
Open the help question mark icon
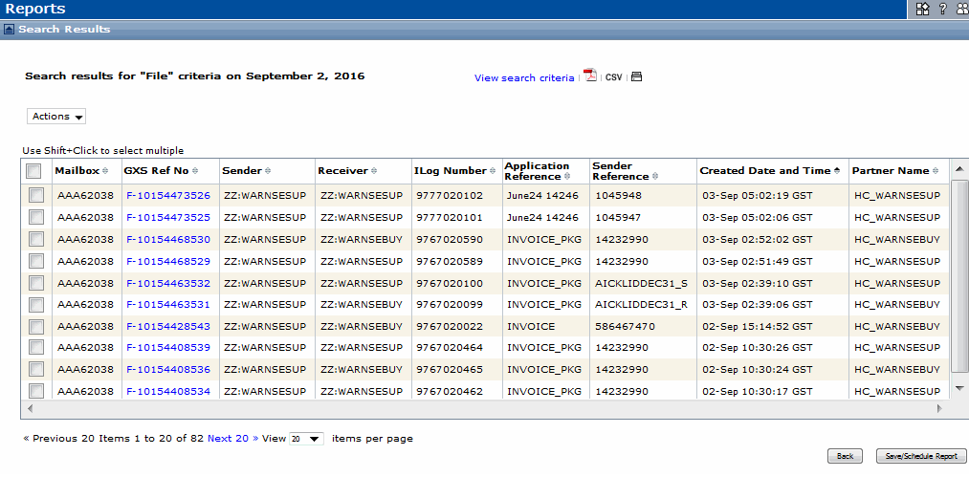pos(942,9)
